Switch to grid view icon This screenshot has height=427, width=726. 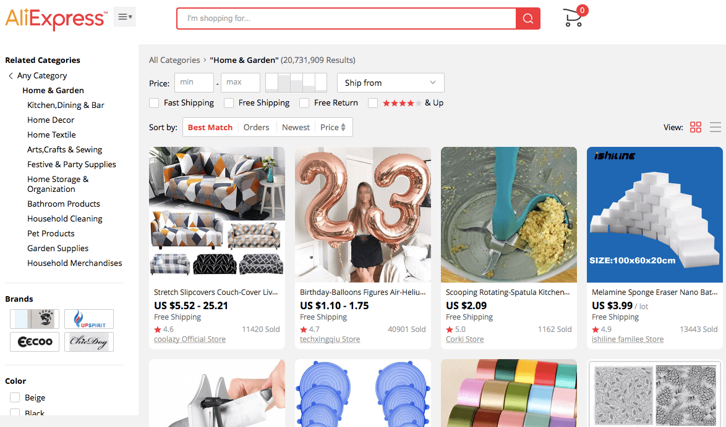coord(696,127)
